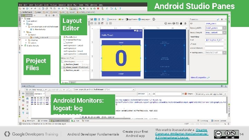
Task: Click the HelloToast breadcrumb
Action: (x=26, y=12)
